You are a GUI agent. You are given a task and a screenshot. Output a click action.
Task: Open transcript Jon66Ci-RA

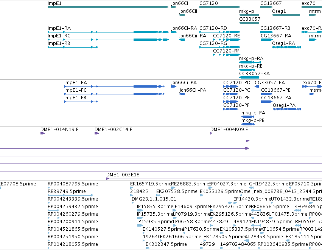(x=174, y=32)
